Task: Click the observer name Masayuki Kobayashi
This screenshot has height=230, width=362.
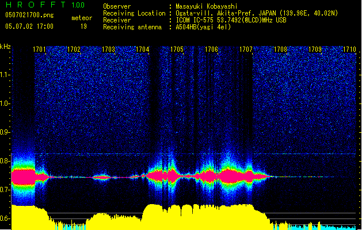Action: coord(207,6)
